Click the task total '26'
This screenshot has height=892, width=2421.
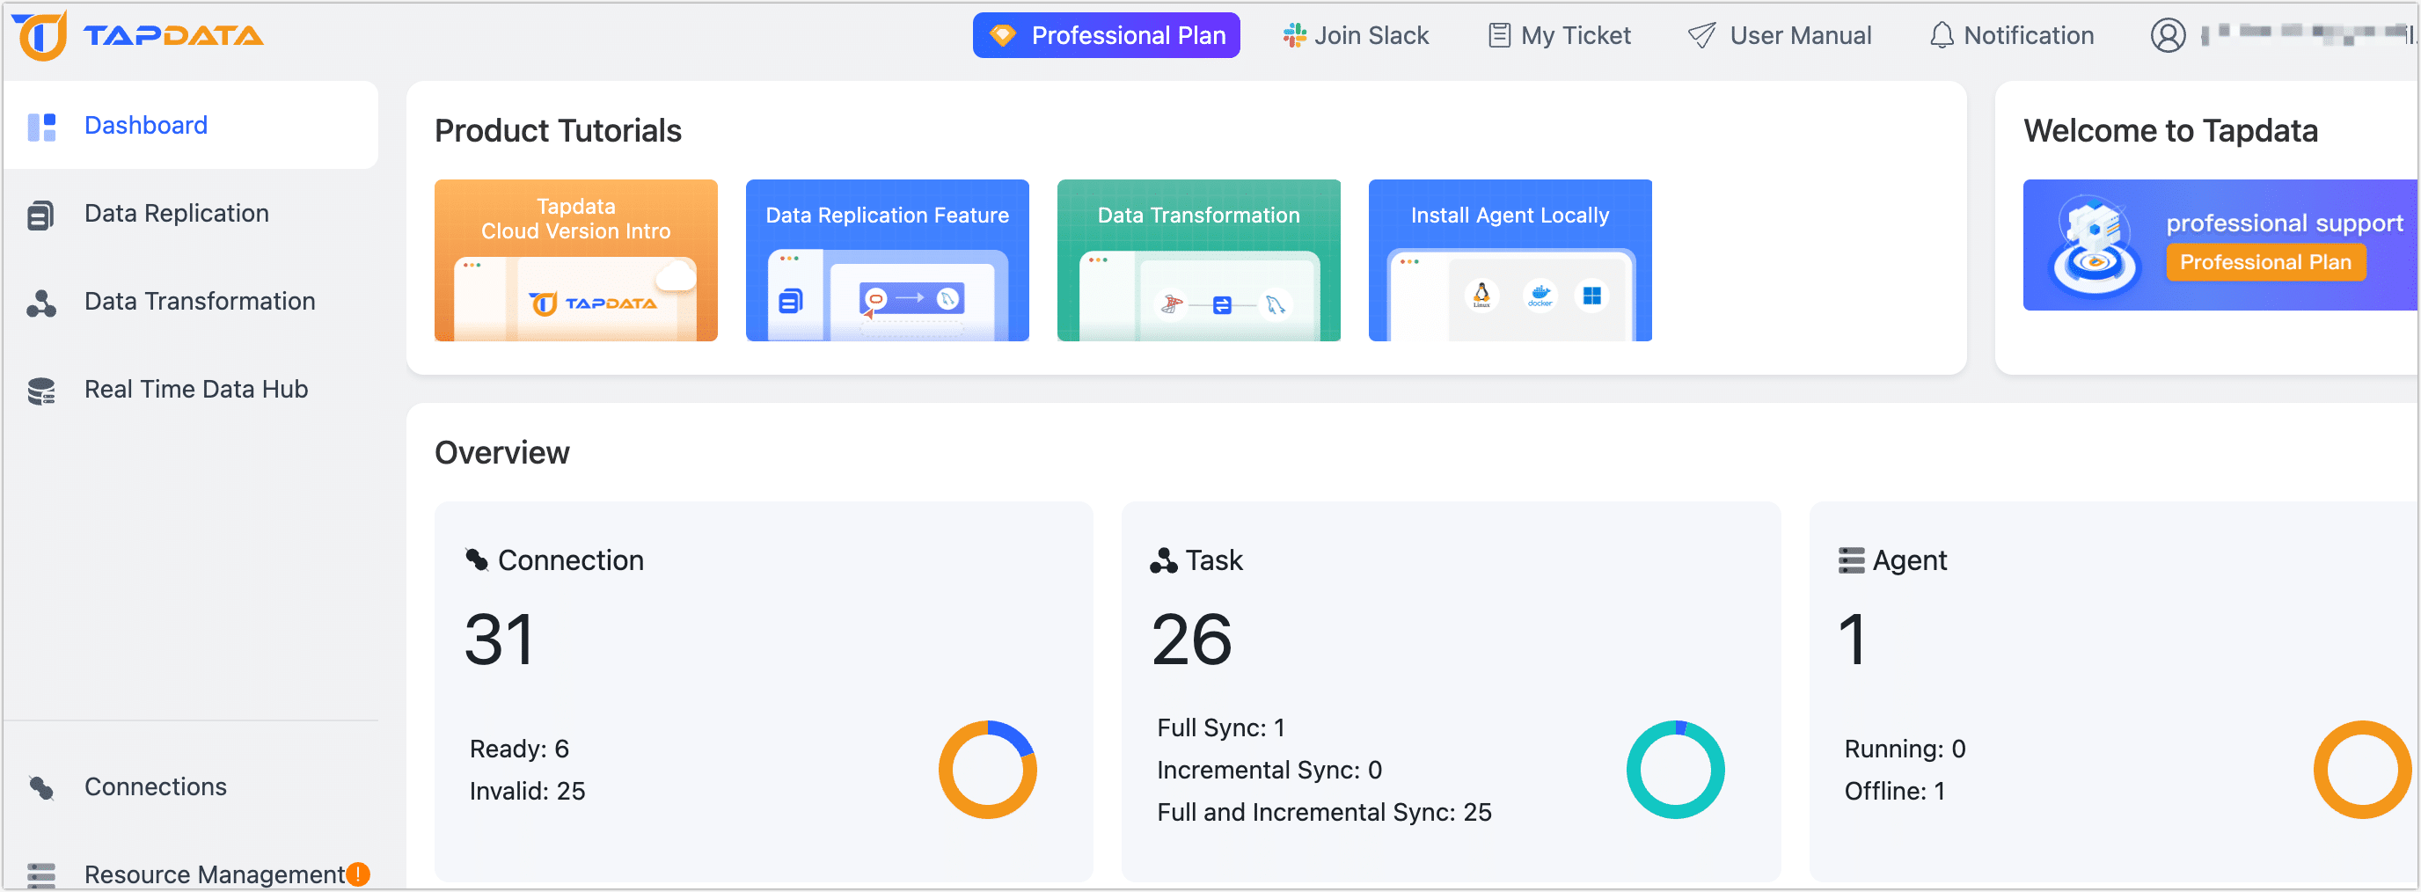pyautogui.click(x=1191, y=640)
